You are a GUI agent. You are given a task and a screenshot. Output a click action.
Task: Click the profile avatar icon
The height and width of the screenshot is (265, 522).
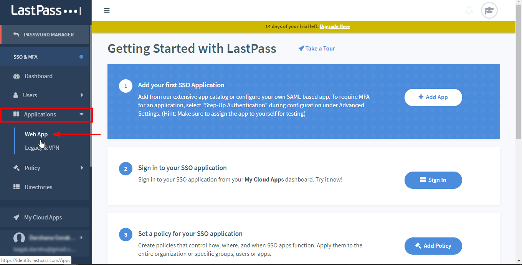489,10
